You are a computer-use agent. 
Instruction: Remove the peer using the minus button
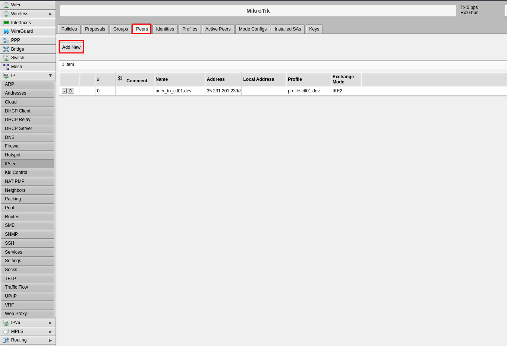[64, 91]
